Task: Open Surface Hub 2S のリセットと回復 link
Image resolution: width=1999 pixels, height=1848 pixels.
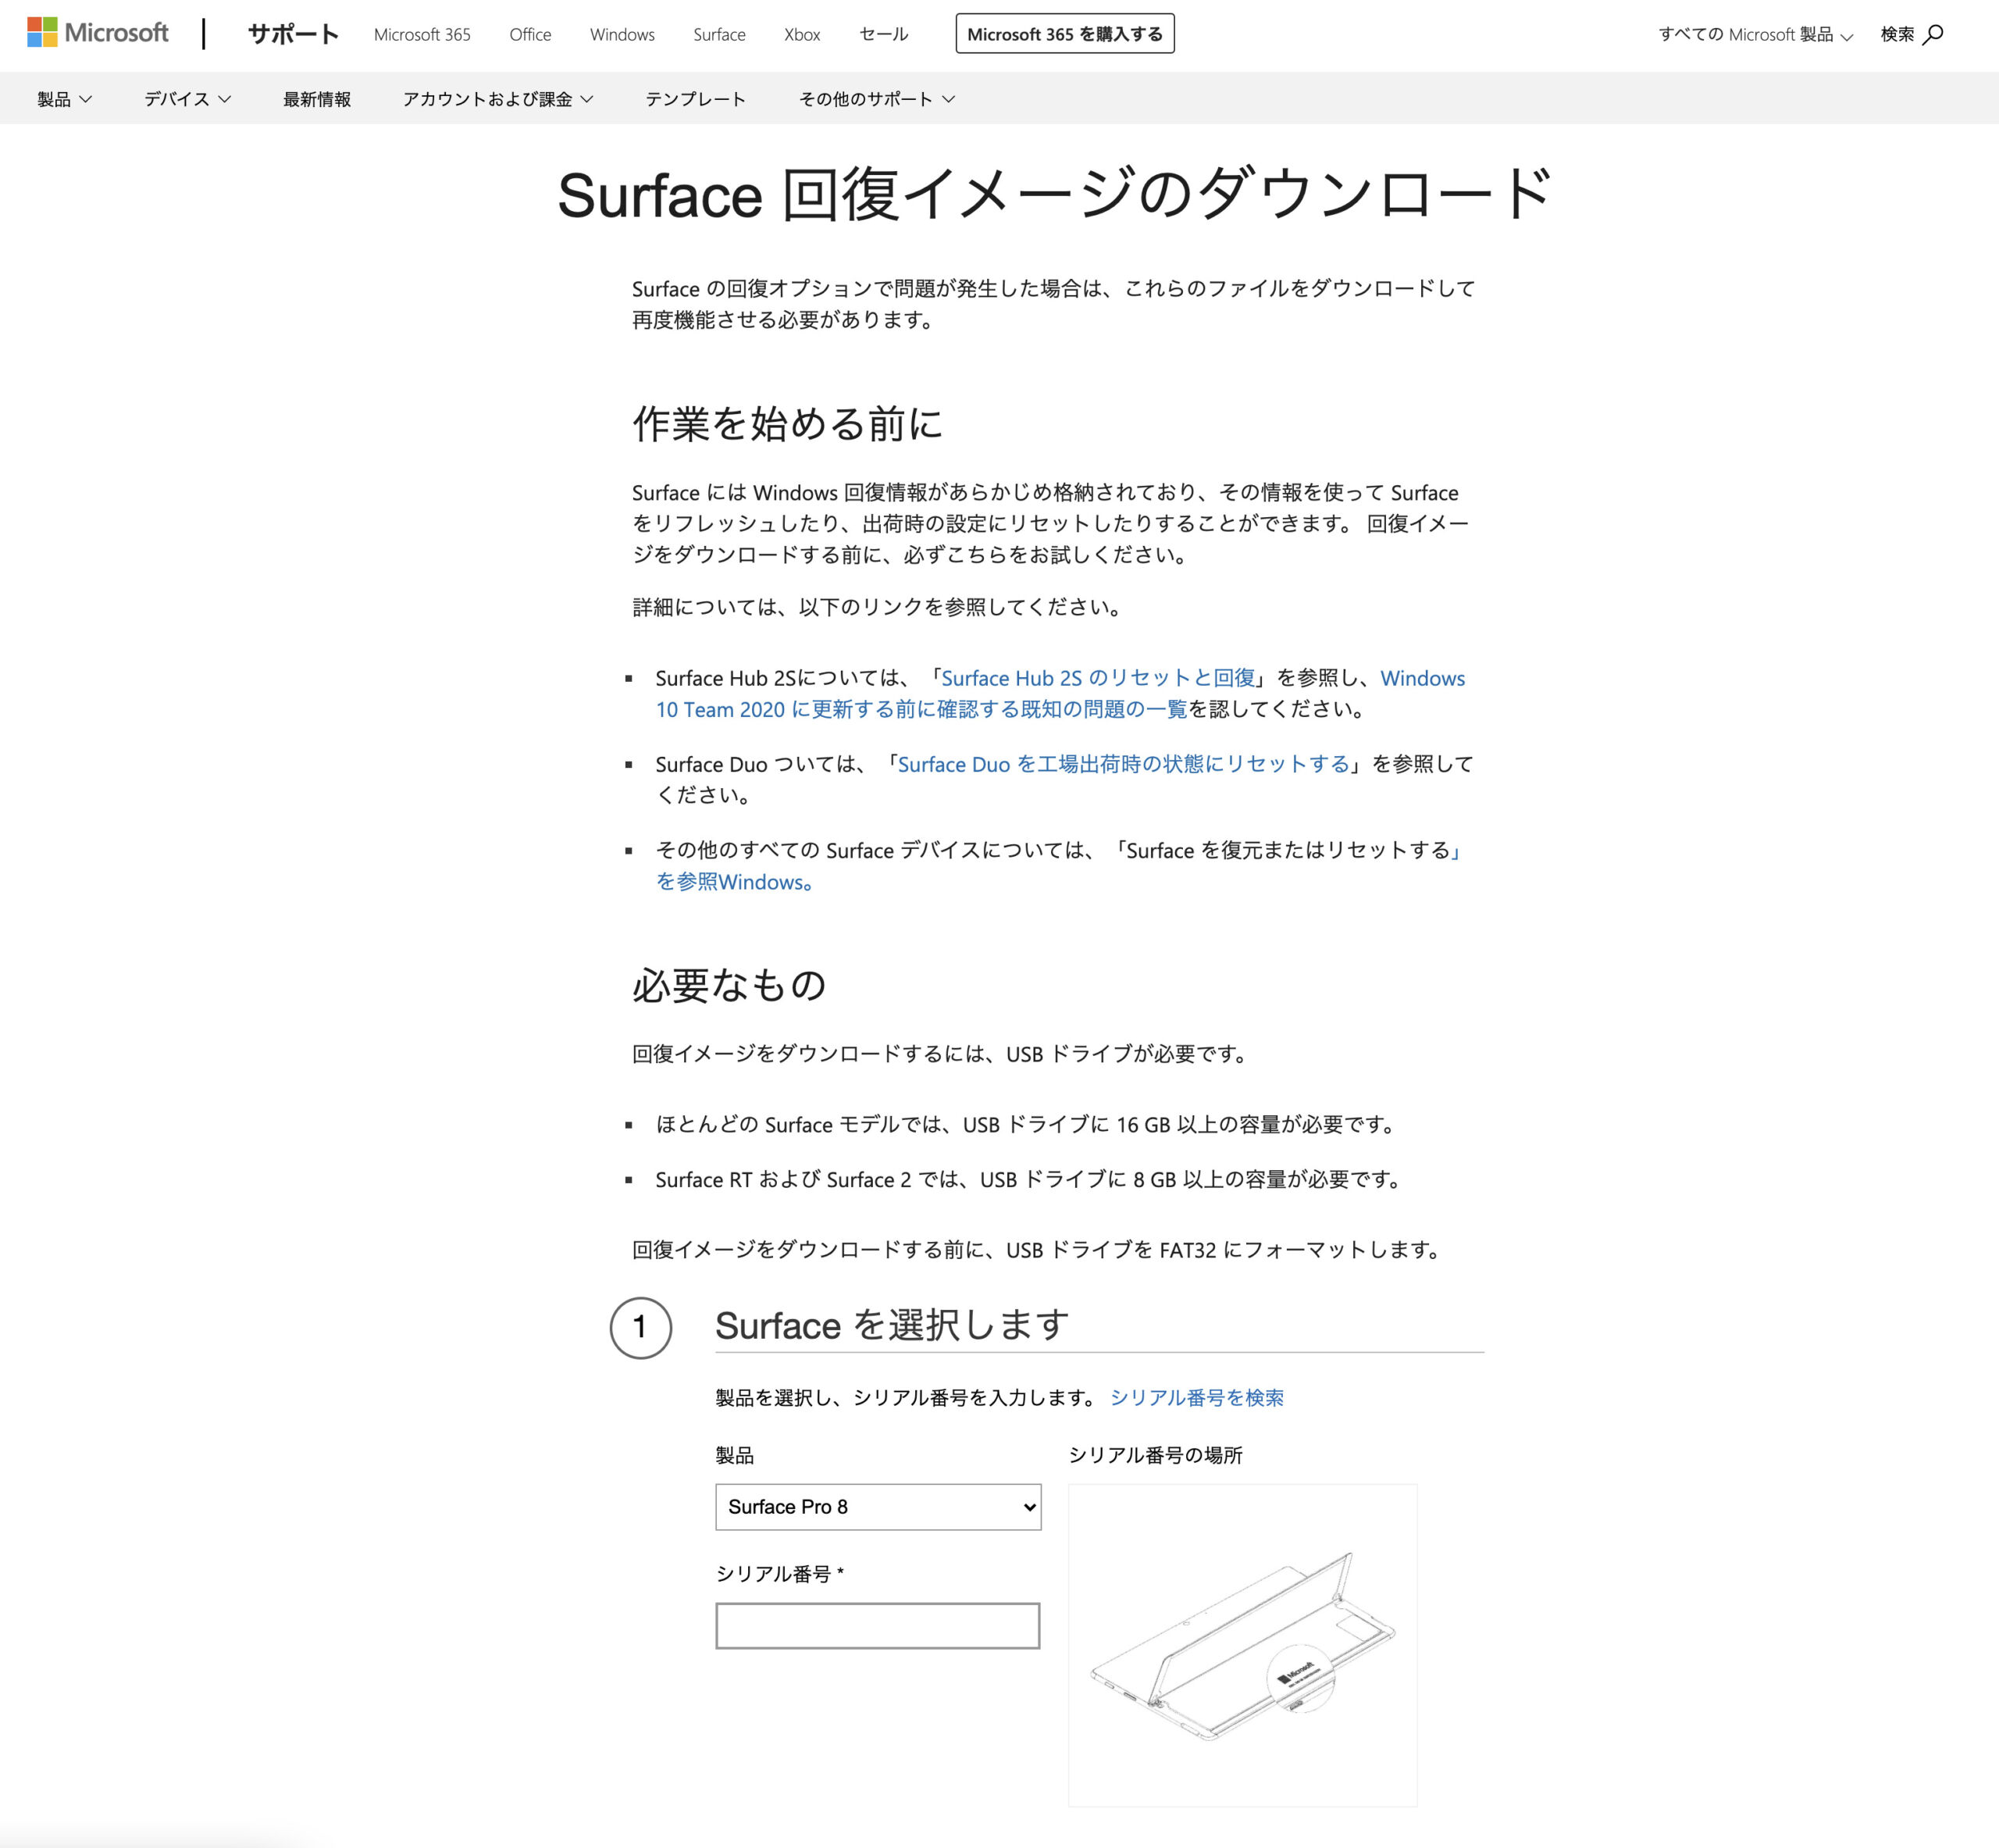Action: pyautogui.click(x=1097, y=678)
